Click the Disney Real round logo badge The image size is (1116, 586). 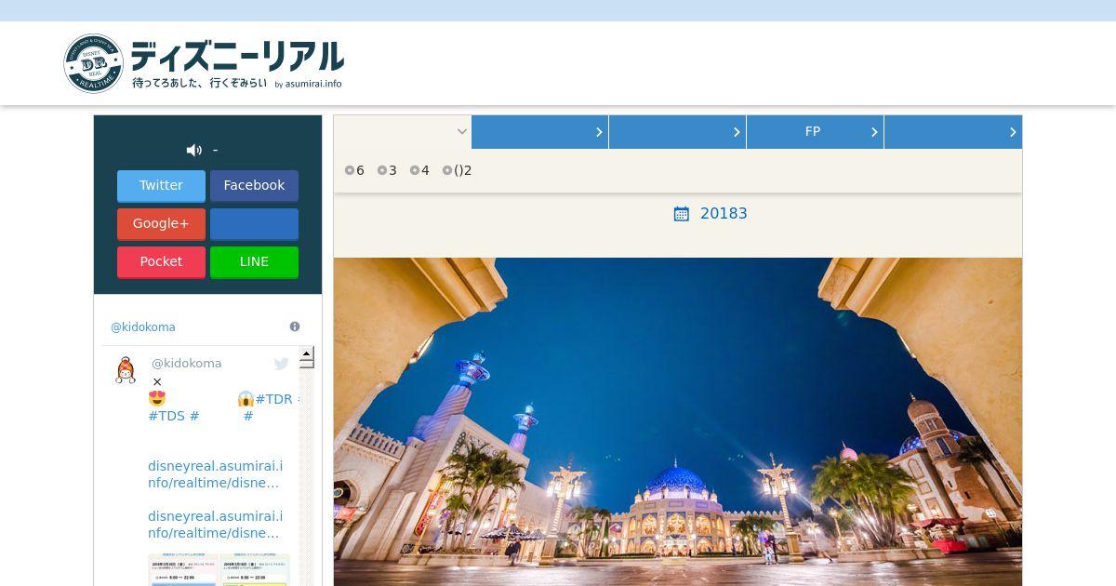94,64
